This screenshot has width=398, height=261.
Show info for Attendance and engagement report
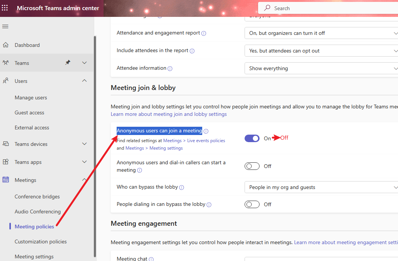tap(204, 33)
